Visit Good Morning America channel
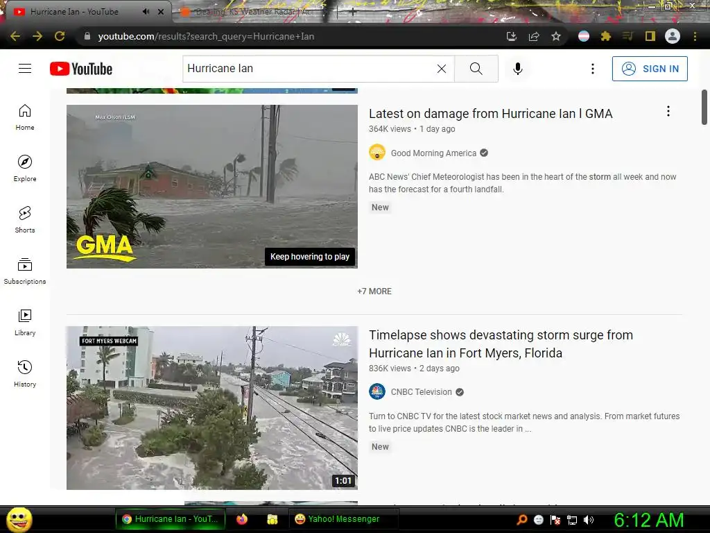Image resolution: width=710 pixels, height=533 pixels. pyautogui.click(x=433, y=153)
